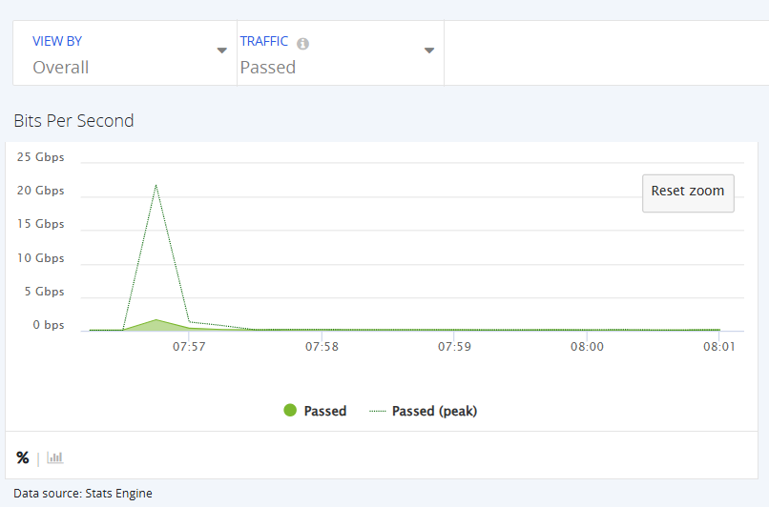769x507 pixels.
Task: Click the 07:59 time axis label
Action: 454,347
